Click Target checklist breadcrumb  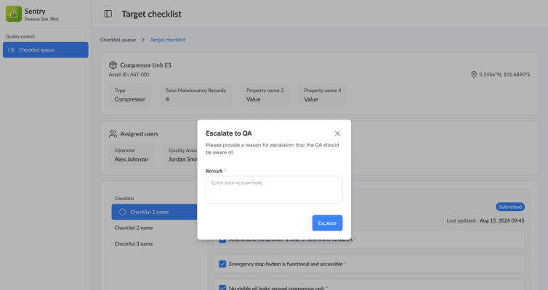coord(168,40)
